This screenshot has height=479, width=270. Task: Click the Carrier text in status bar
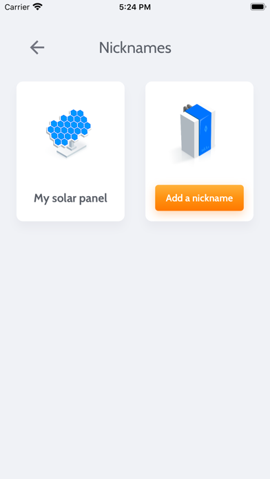click(x=17, y=7)
